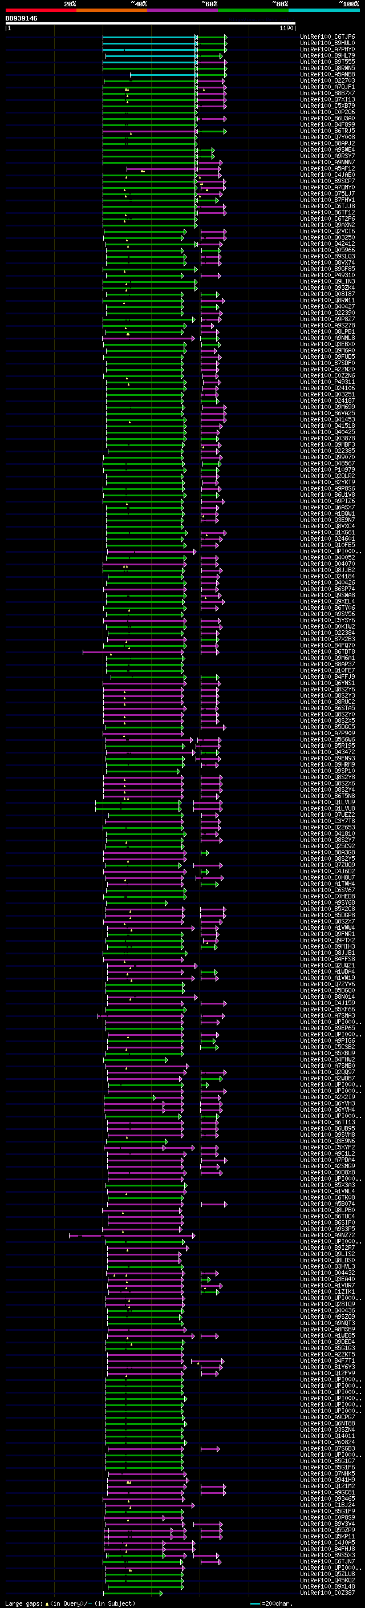
Task: Click subject label UniRef100_Q1XG61
Action: pos(327,532)
